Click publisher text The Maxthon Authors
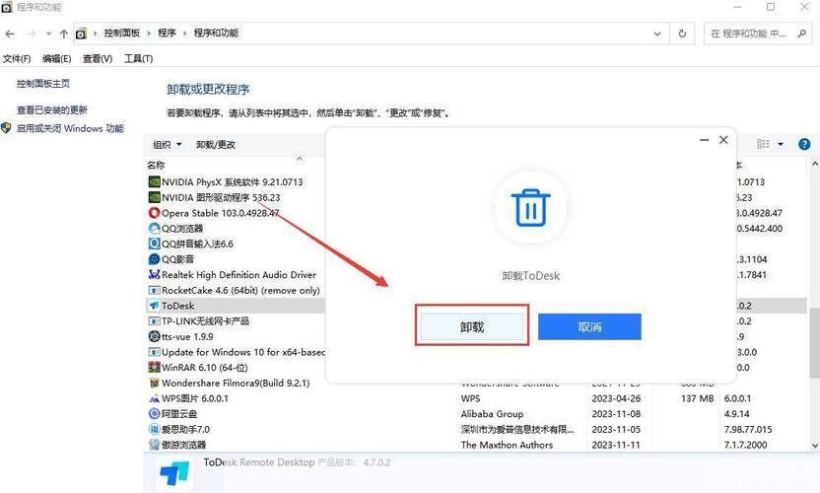Image resolution: width=820 pixels, height=493 pixels. pyautogui.click(x=507, y=445)
